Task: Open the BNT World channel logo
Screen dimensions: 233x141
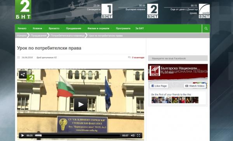Action: point(204,11)
